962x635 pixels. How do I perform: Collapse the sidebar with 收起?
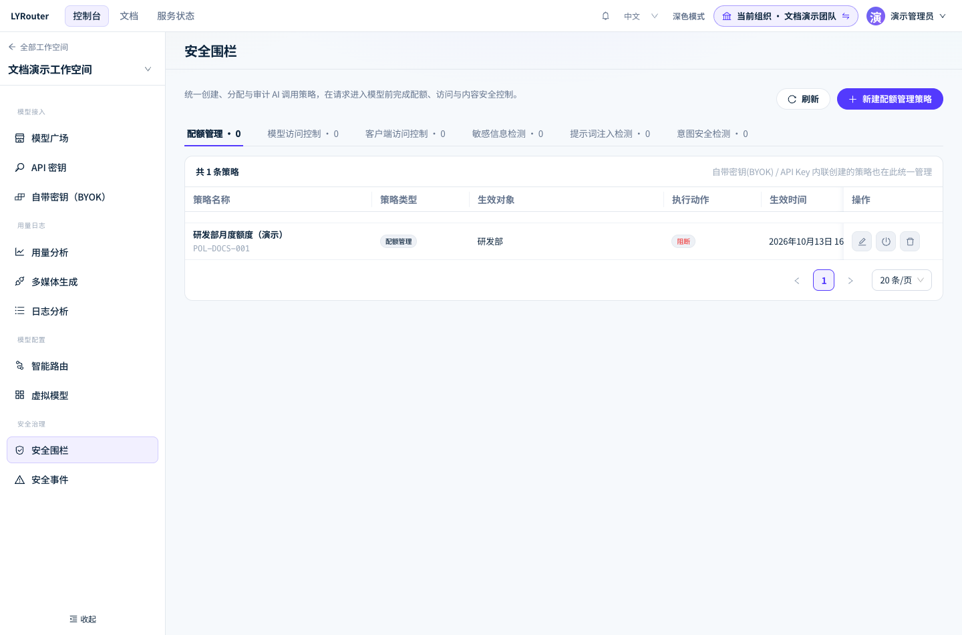[x=83, y=620]
